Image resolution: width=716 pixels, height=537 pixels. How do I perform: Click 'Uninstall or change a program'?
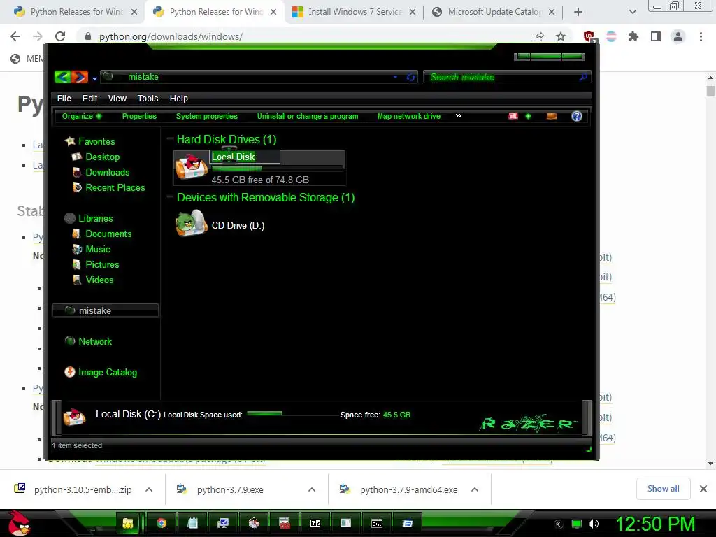[308, 116]
